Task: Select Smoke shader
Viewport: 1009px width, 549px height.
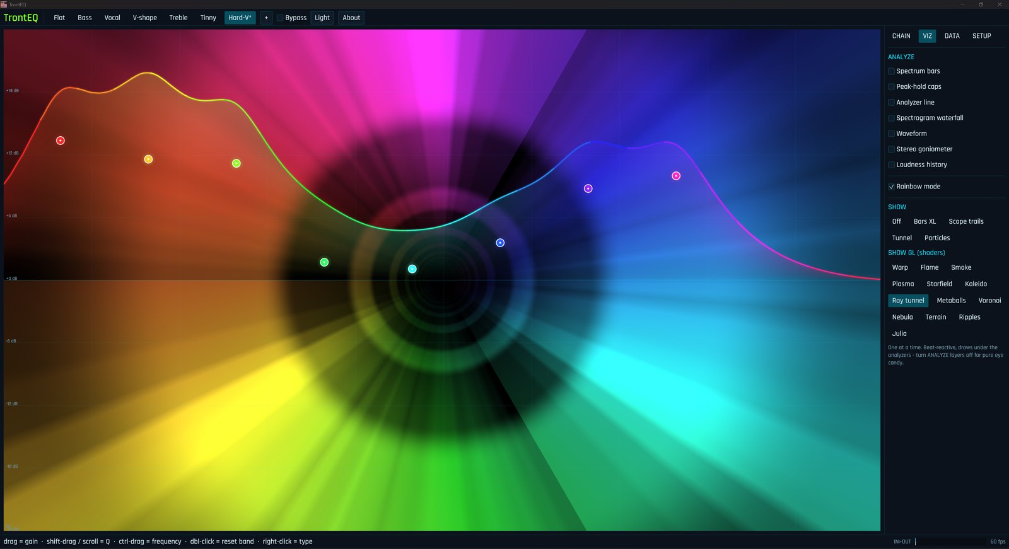Action: pyautogui.click(x=961, y=267)
